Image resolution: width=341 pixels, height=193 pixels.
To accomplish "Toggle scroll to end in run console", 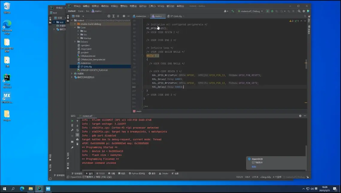I will click(x=77, y=135).
